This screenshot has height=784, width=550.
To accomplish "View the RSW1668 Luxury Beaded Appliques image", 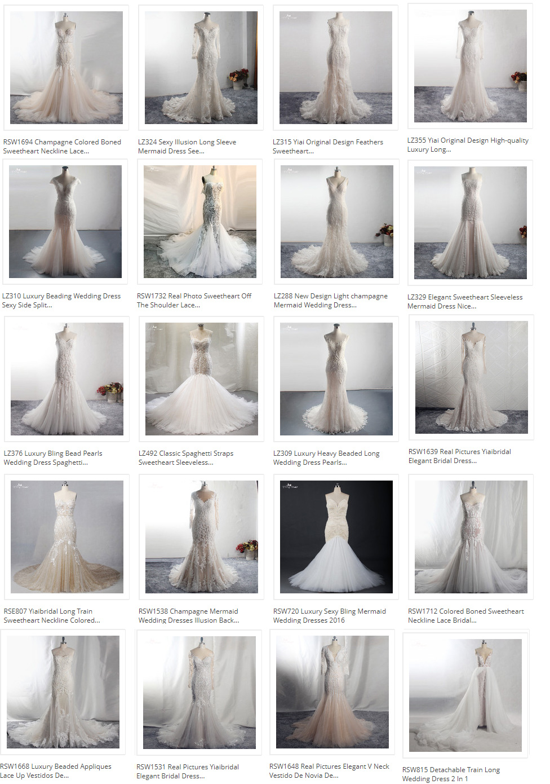I will point(63,692).
